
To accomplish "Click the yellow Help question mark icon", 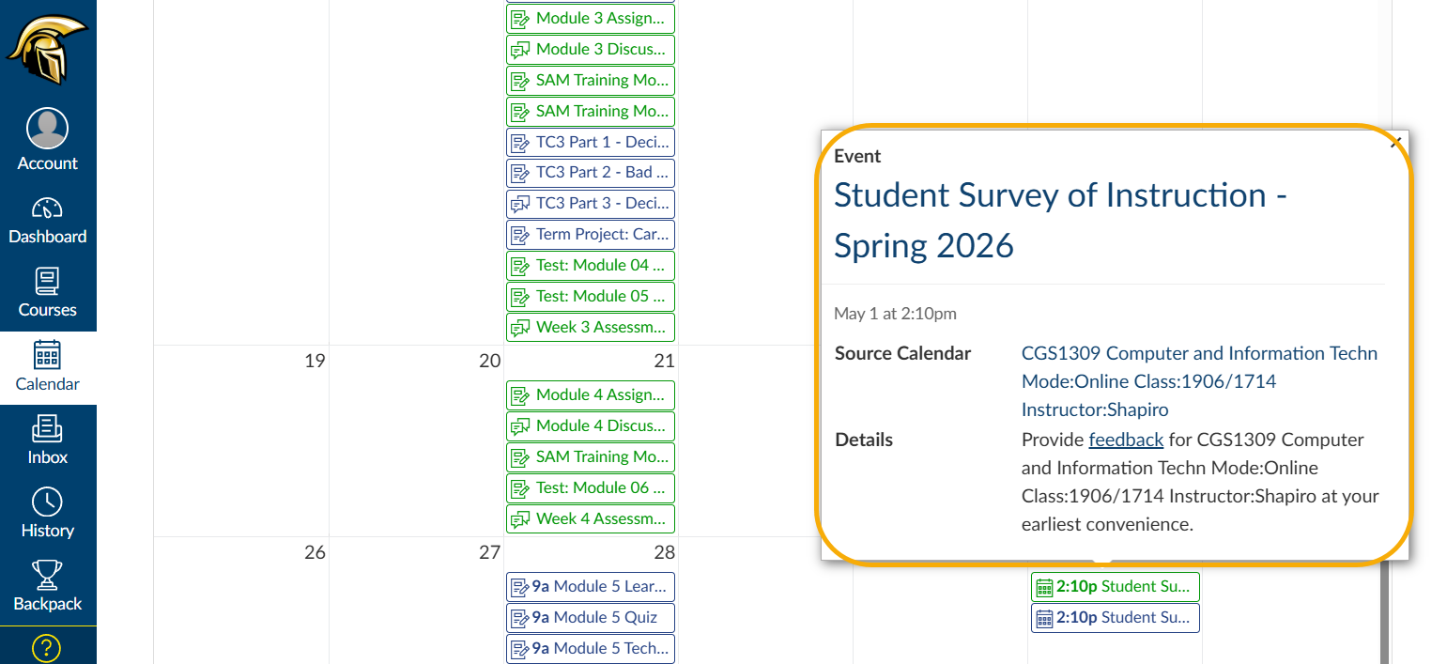I will pyautogui.click(x=48, y=647).
